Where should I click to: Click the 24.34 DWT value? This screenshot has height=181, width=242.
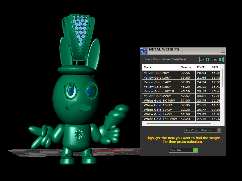pyautogui.click(x=202, y=82)
